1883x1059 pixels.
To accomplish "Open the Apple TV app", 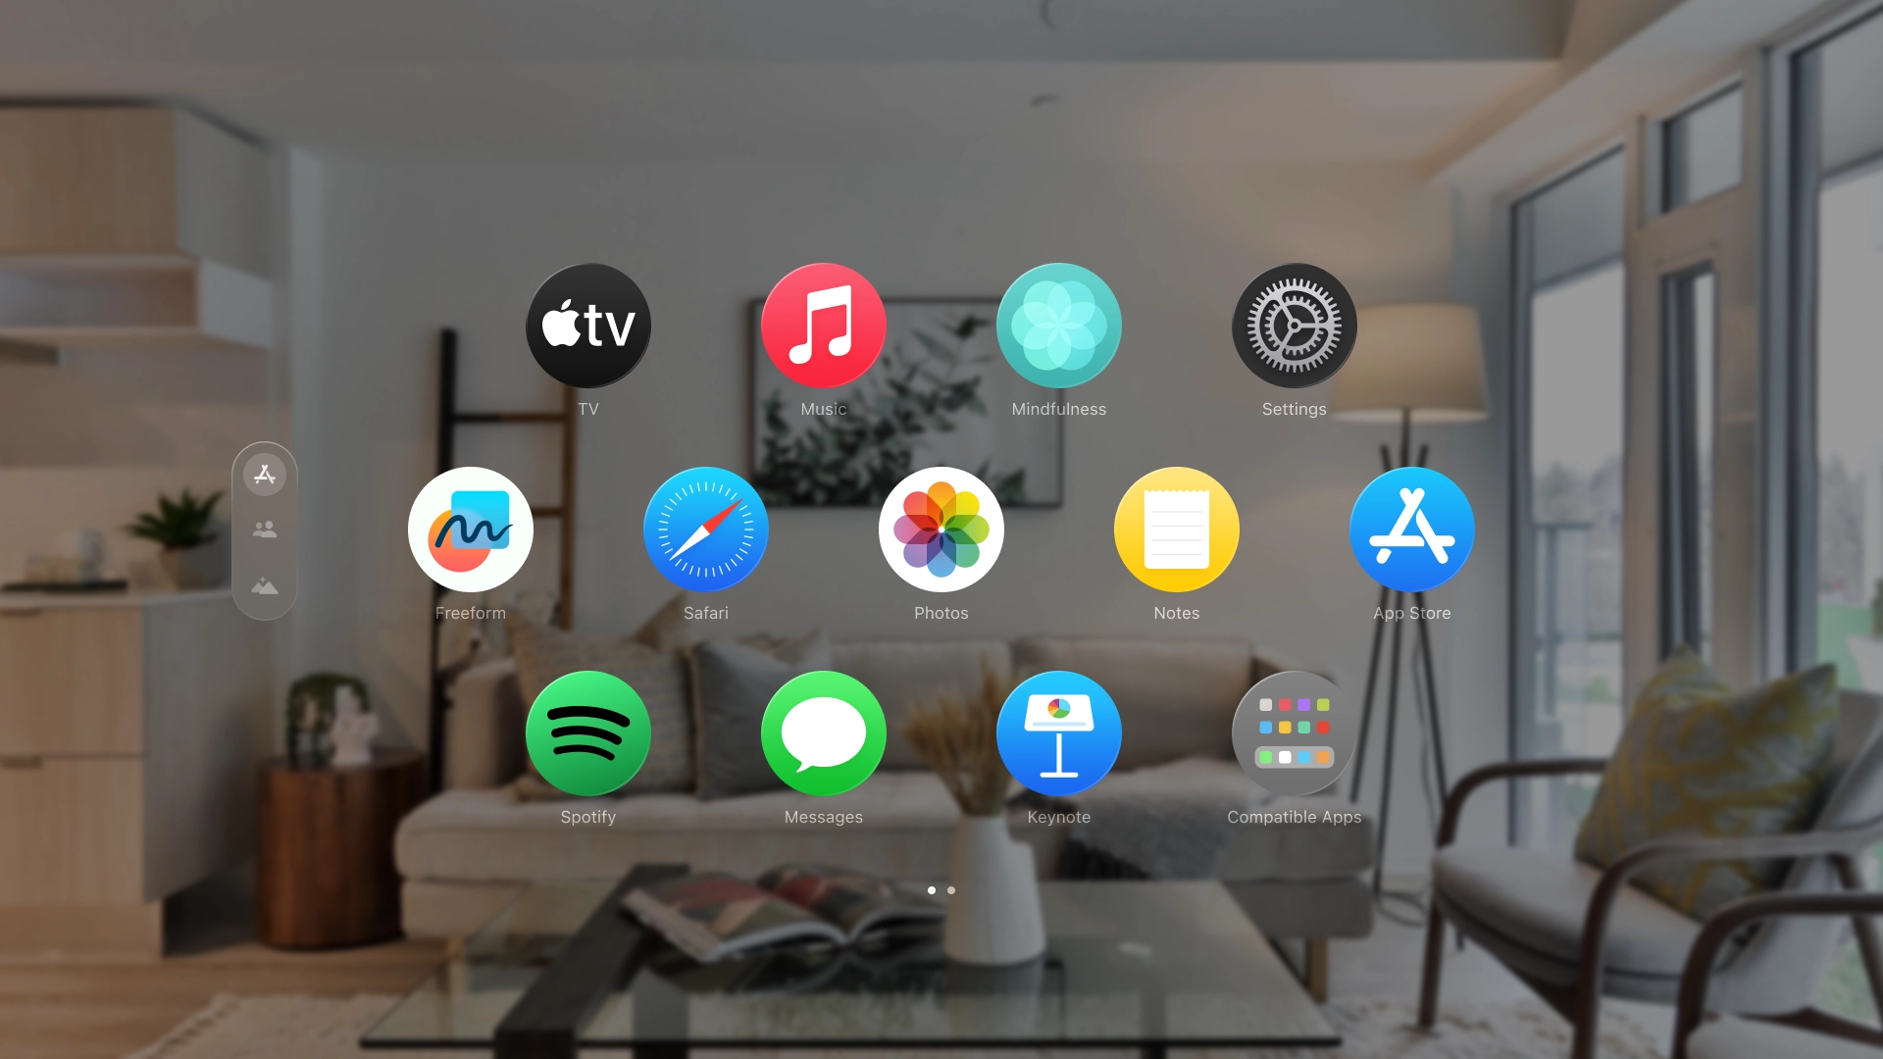I will pos(588,326).
